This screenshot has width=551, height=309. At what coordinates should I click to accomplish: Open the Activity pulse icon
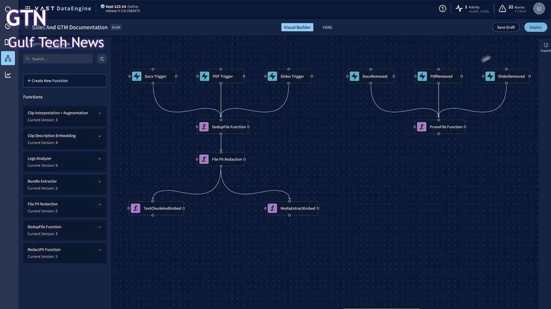pos(459,8)
